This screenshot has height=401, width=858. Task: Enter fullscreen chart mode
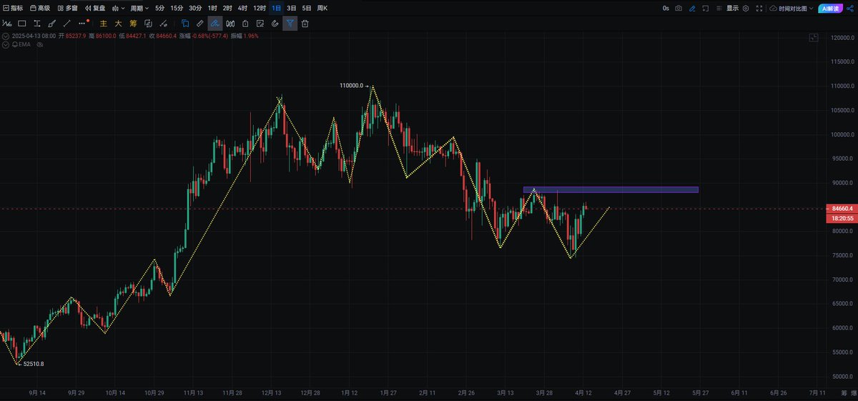(759, 8)
